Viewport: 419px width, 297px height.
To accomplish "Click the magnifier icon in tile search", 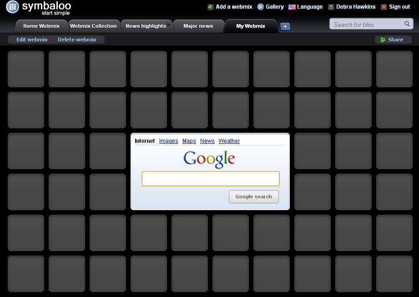I will pos(407,24).
